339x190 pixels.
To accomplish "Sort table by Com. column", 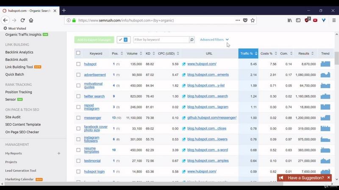I will pos(286,54).
